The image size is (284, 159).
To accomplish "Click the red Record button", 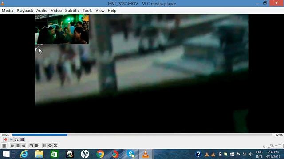I will click(x=6, y=140).
